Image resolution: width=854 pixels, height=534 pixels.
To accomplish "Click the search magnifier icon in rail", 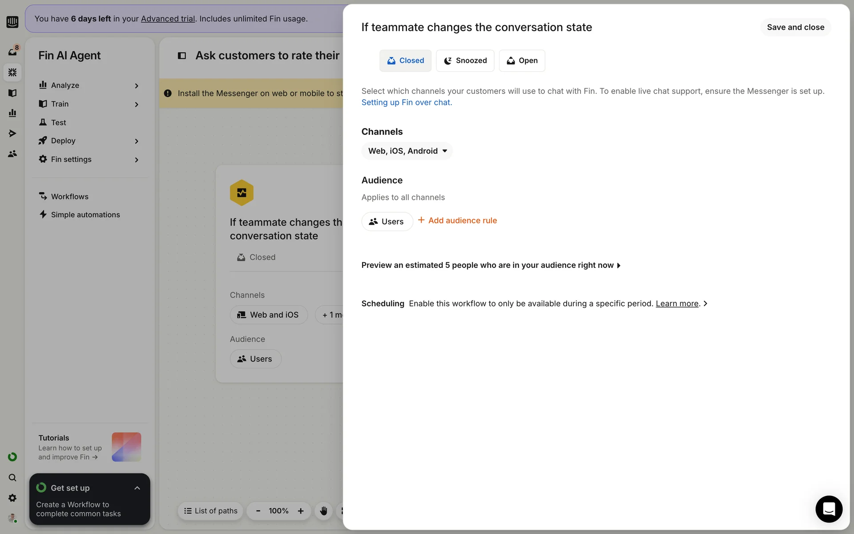I will (x=12, y=477).
